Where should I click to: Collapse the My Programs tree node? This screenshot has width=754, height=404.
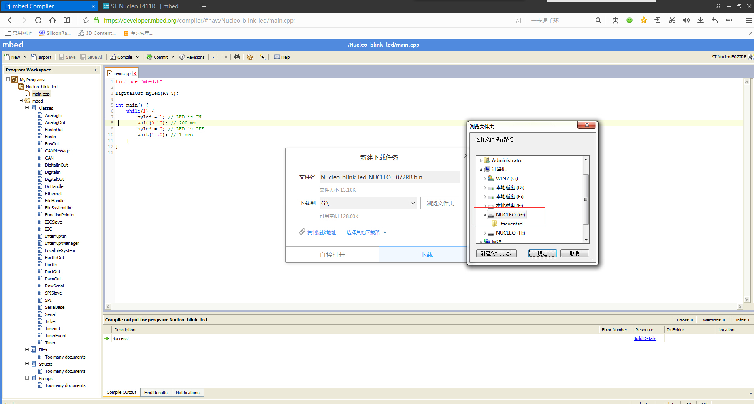8,79
